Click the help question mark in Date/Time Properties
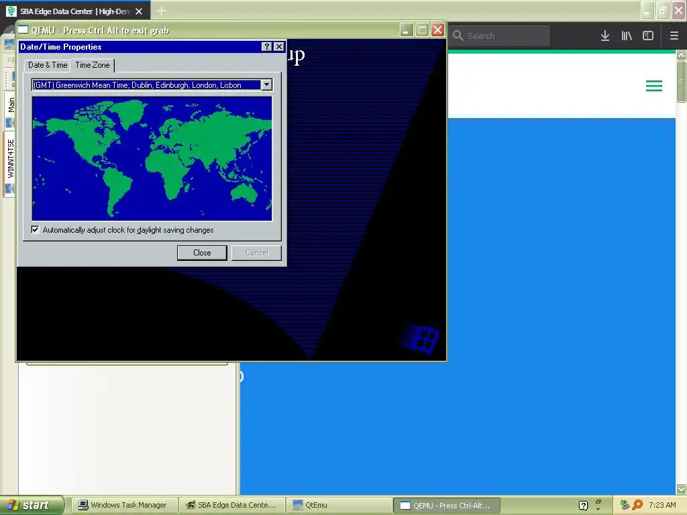 266,47
